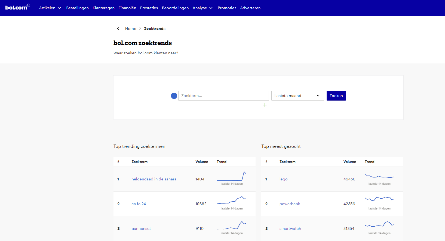
Task: Click trend sparkline for smartwatch
Action: tap(379, 224)
